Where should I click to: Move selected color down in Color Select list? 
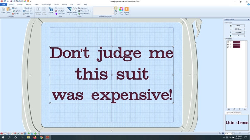coord(234,109)
